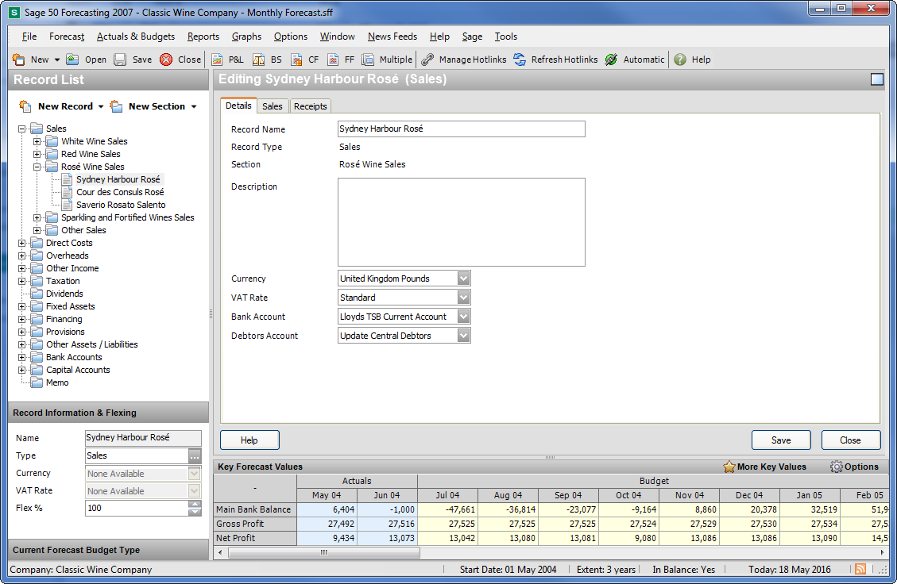This screenshot has width=897, height=584.
Task: Click the Sydney Harbour Rosé document icon
Action: (68, 179)
